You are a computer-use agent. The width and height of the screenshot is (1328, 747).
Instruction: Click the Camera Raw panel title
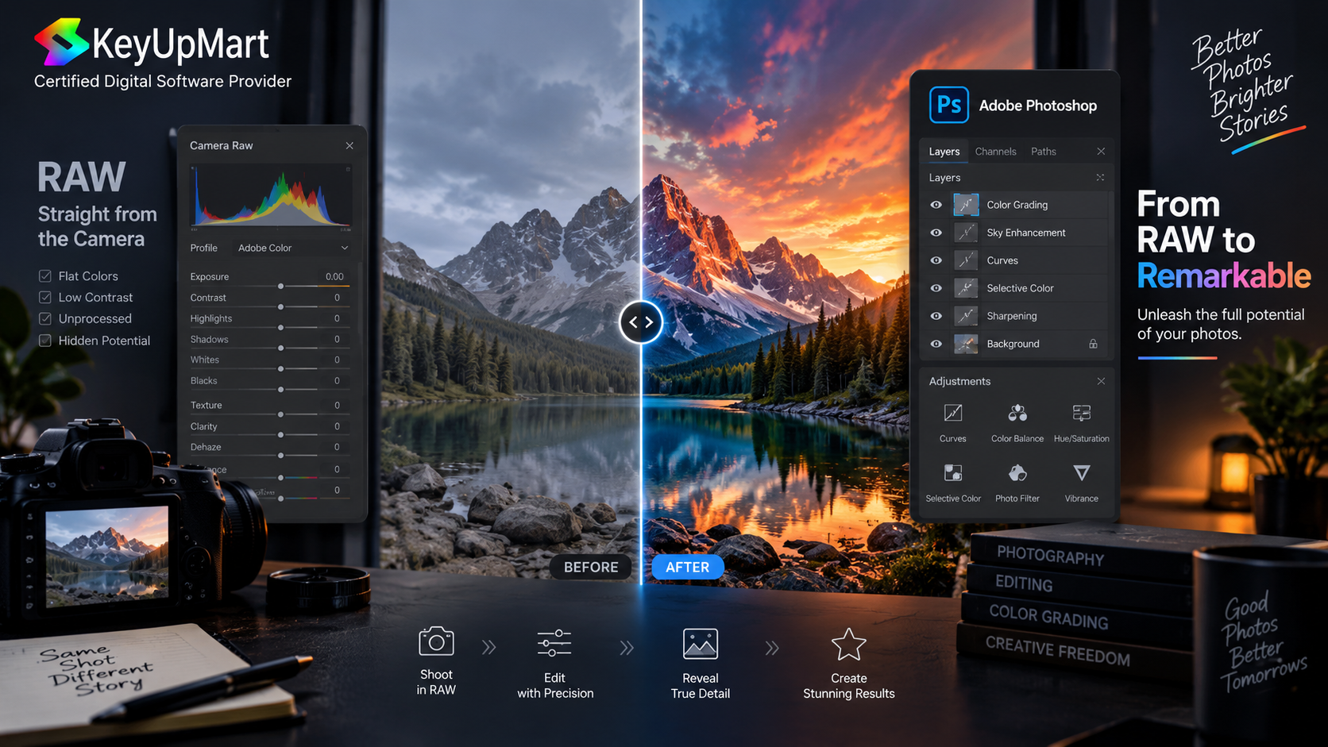(221, 145)
